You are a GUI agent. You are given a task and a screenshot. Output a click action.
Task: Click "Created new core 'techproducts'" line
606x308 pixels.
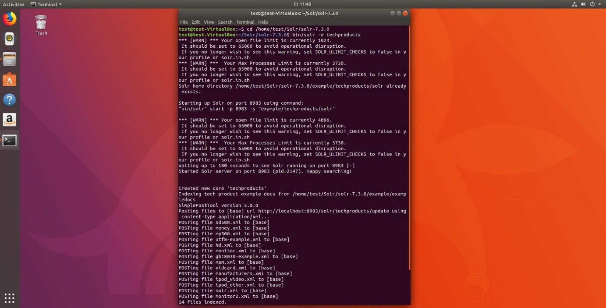223,188
